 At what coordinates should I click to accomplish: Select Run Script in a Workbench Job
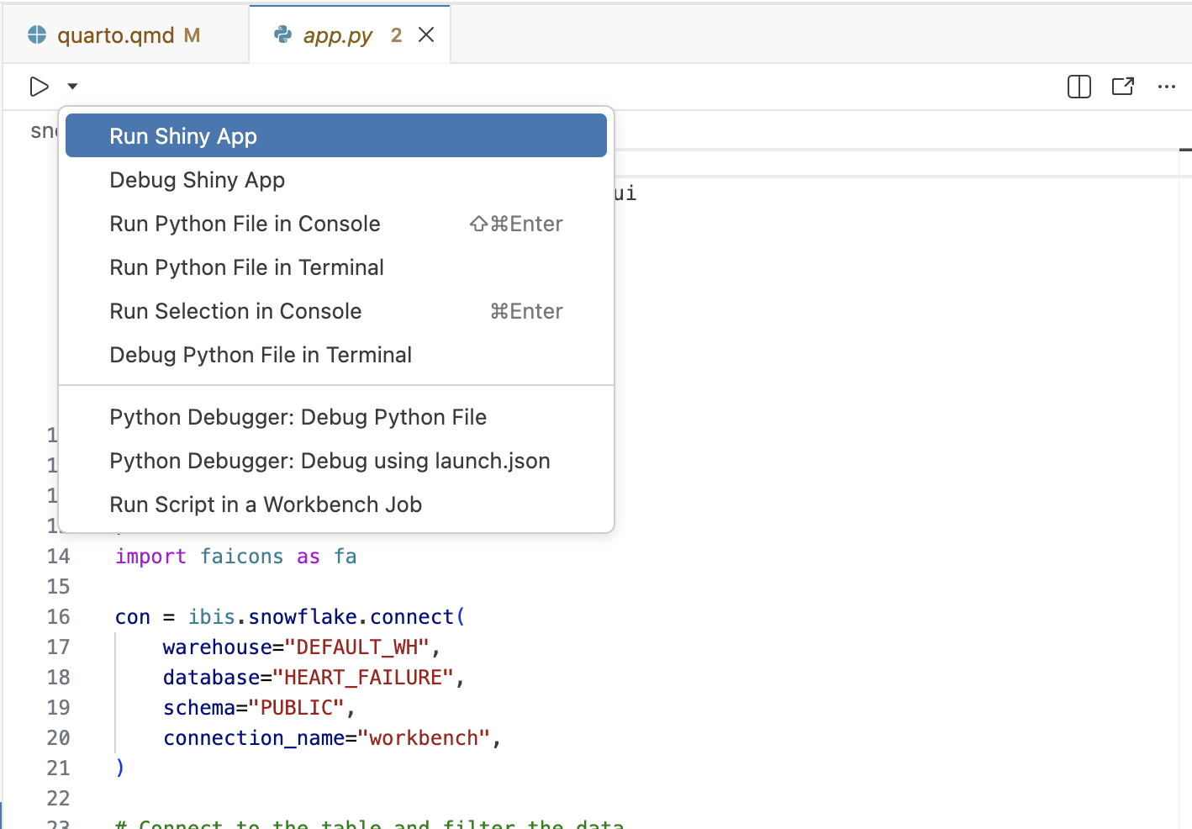(266, 504)
